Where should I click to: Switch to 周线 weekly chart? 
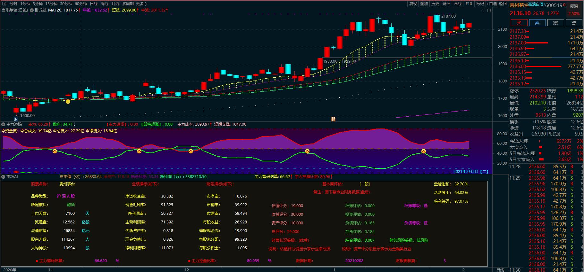[x=105, y=4]
